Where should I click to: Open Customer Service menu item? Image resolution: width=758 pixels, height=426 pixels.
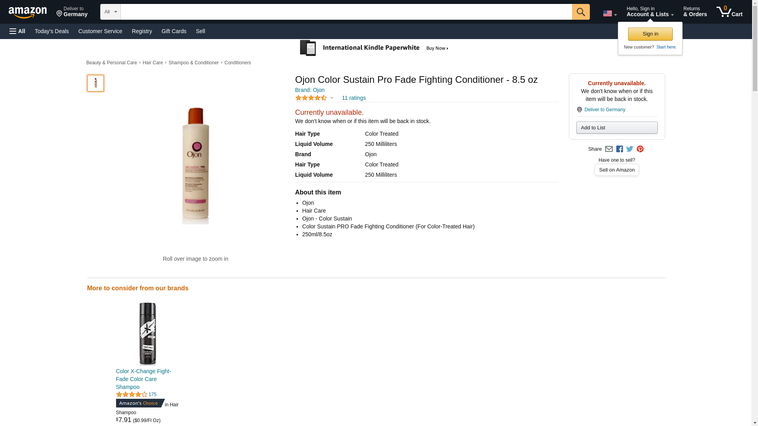(x=100, y=31)
